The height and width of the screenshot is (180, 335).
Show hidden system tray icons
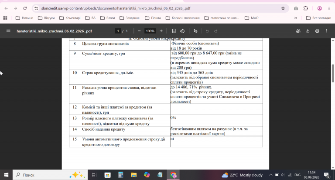(270, 175)
